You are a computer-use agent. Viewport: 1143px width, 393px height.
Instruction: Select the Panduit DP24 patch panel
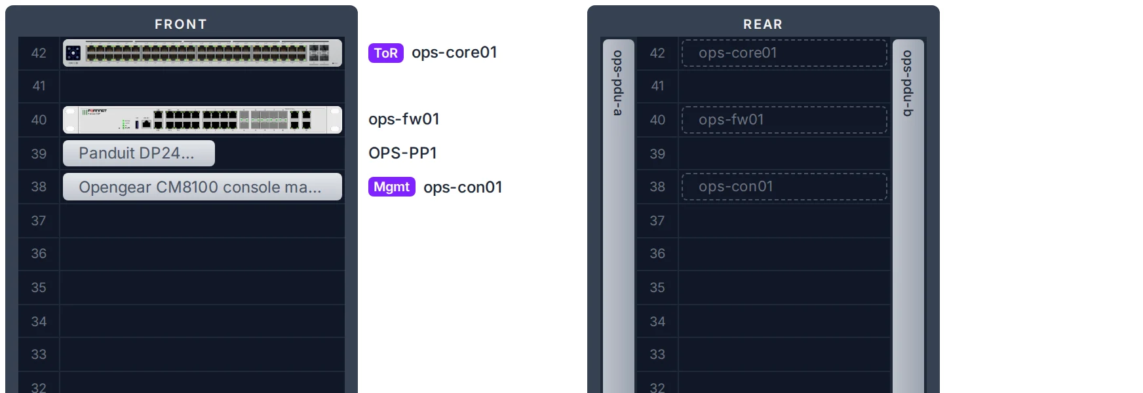click(x=139, y=153)
